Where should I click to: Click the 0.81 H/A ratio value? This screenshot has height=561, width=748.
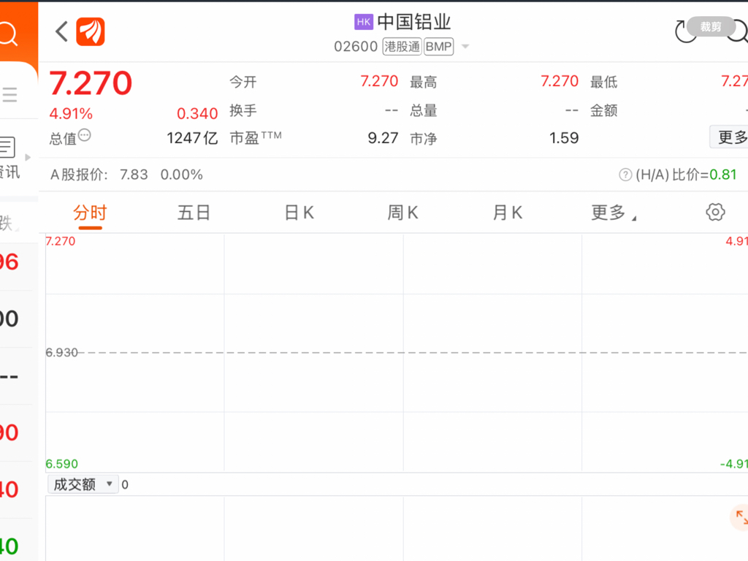coord(723,175)
